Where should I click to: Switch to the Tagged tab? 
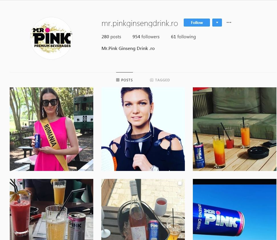[160, 80]
